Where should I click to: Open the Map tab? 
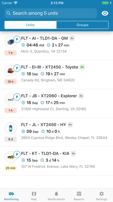click(x=34, y=196)
